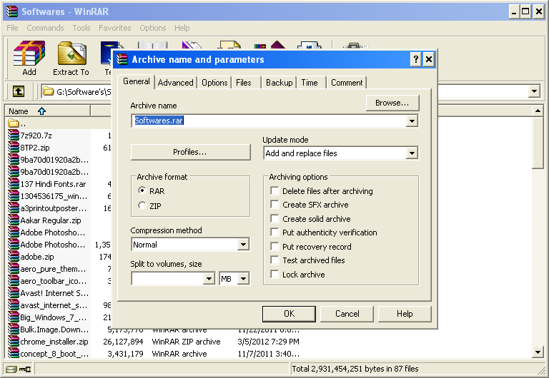The image size is (549, 378).
Task: Enable Delete files after archiving
Action: 274,190
